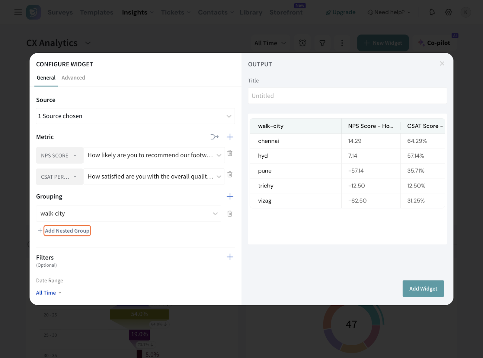
Task: Click the merge metrics arrow icon
Action: [x=214, y=137]
